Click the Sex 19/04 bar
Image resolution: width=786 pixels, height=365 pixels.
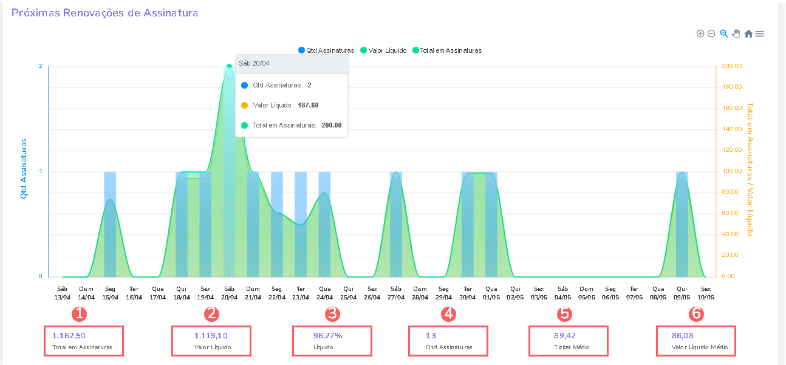(x=205, y=224)
